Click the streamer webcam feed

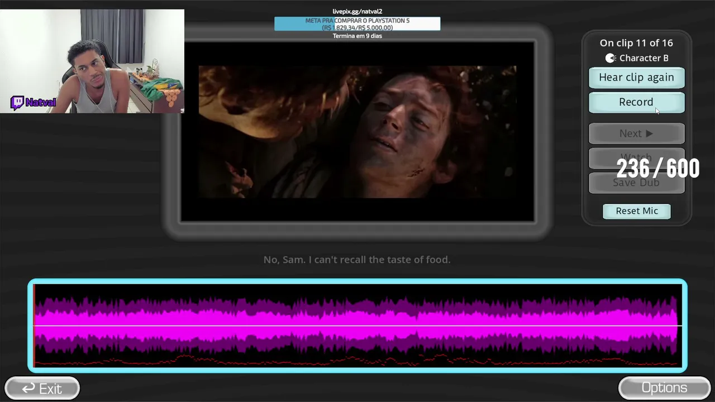pyautogui.click(x=92, y=61)
